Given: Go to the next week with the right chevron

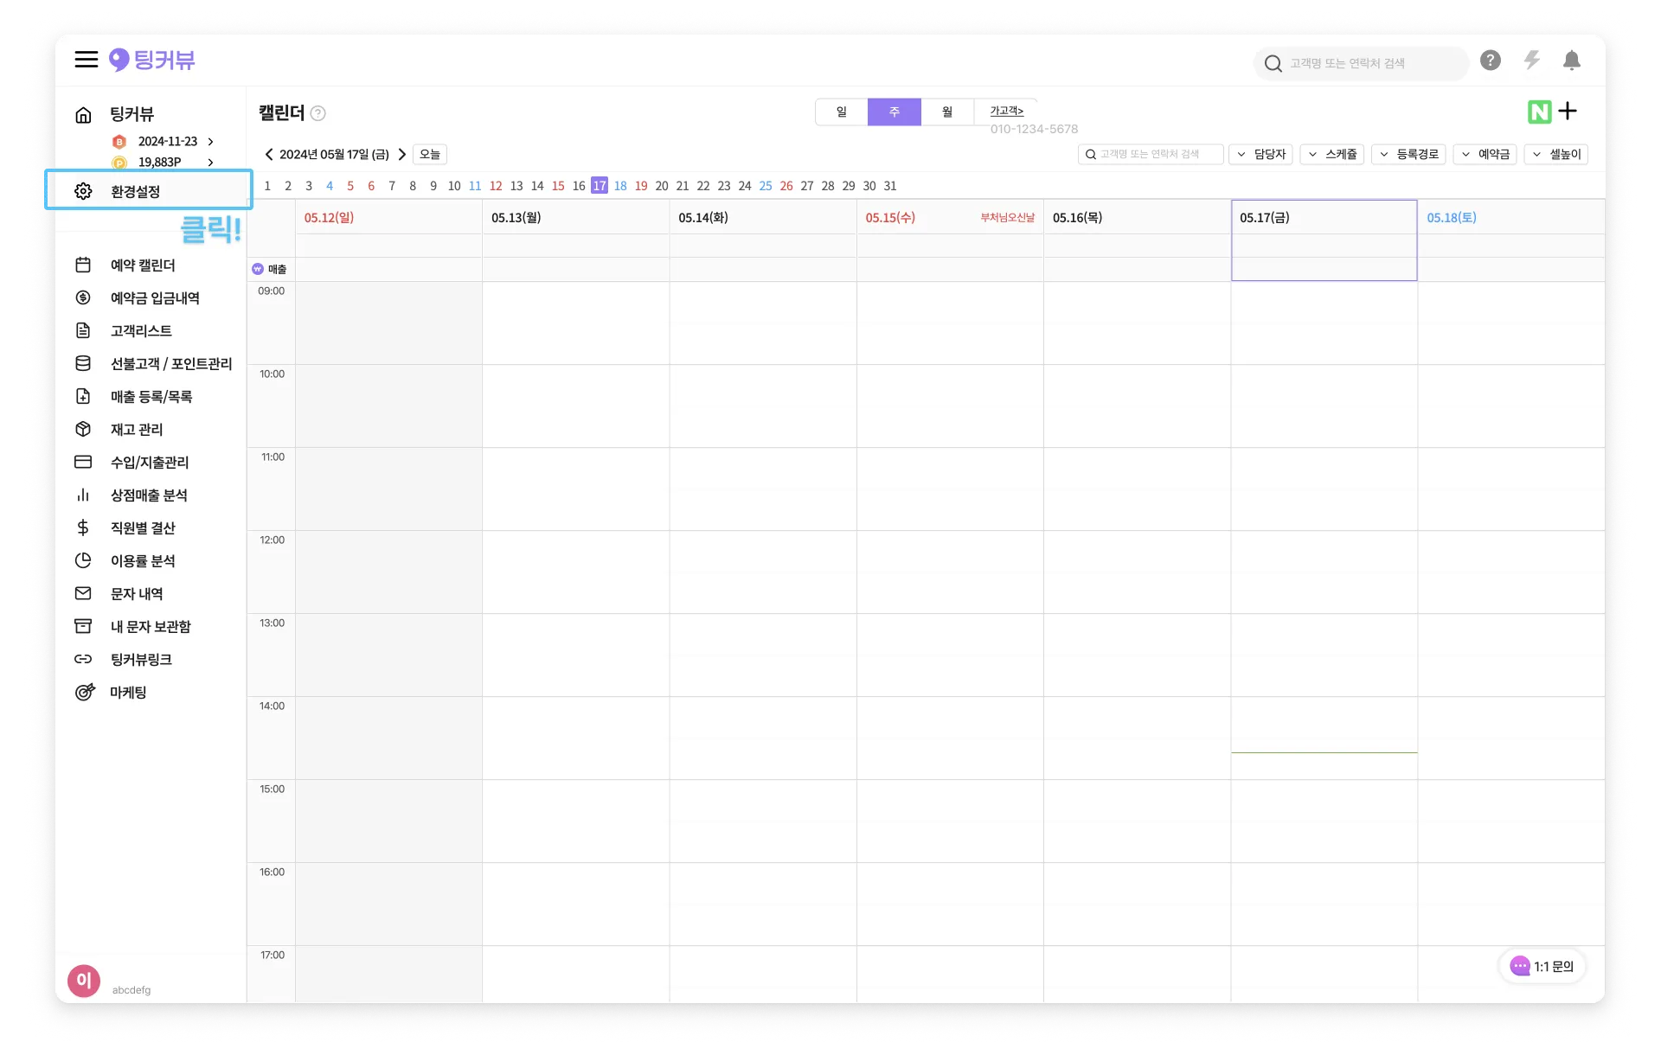Looking at the screenshot, I should point(402,154).
